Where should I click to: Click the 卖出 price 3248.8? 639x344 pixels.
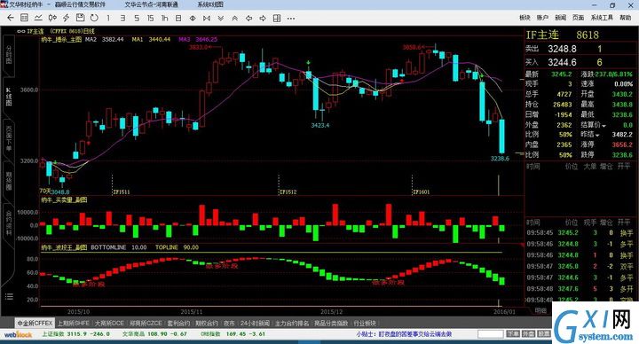[x=562, y=49]
